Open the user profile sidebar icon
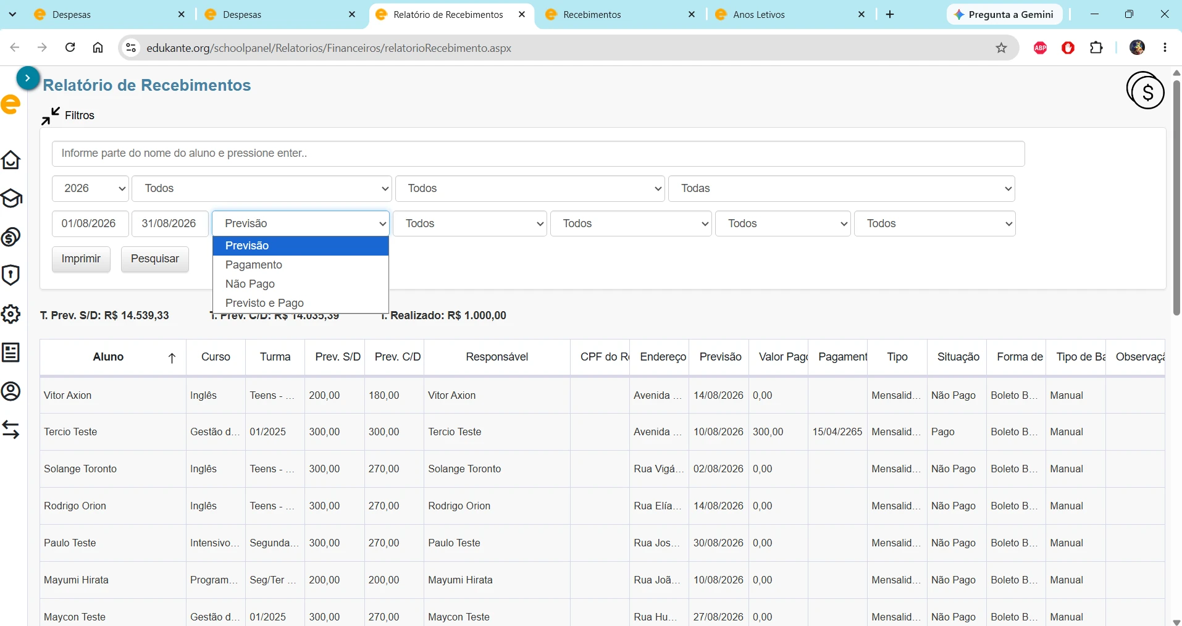This screenshot has width=1182, height=626. (11, 391)
